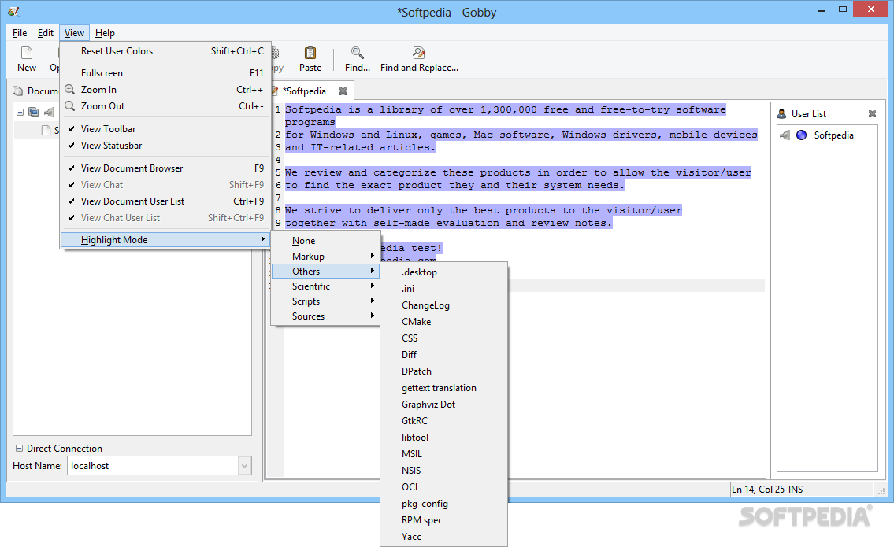Open the Edit menu

tap(46, 33)
